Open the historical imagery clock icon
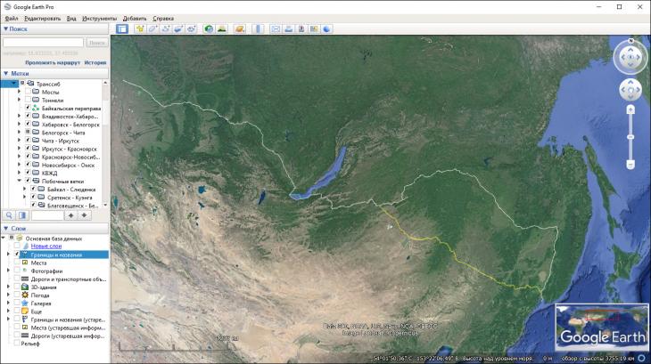The width and height of the screenshot is (651, 364). [x=209, y=28]
